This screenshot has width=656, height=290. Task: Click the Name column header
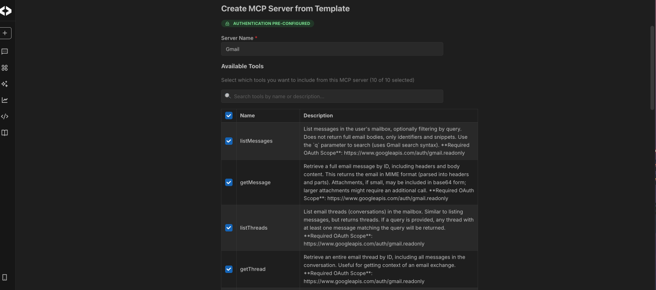click(247, 116)
